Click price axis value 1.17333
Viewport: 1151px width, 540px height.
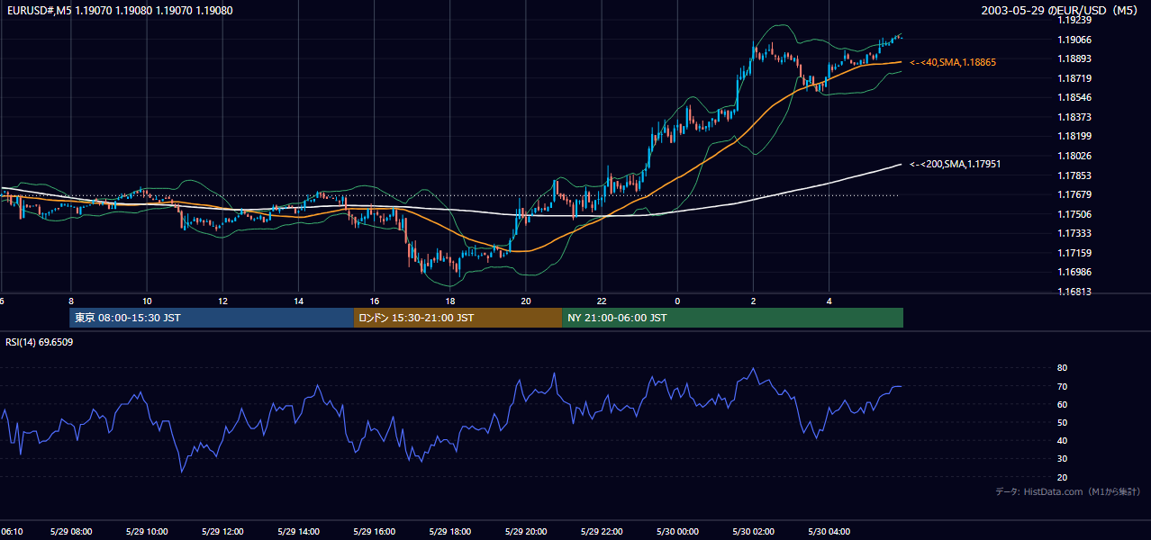coord(1074,233)
